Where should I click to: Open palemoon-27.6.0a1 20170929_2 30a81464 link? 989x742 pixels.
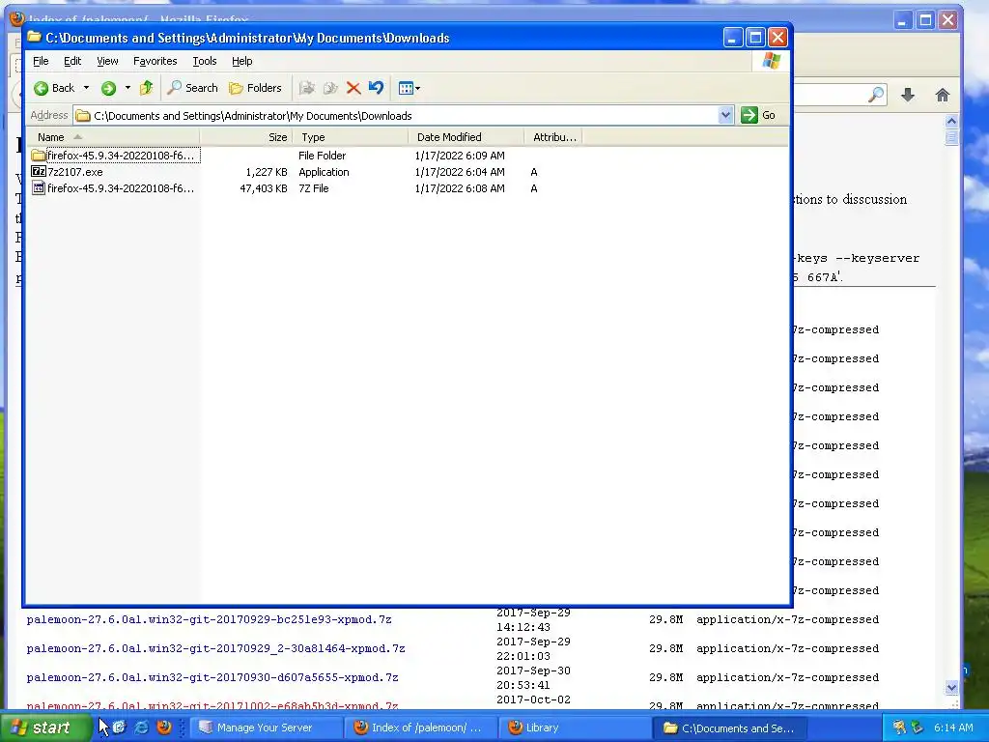pos(215,648)
